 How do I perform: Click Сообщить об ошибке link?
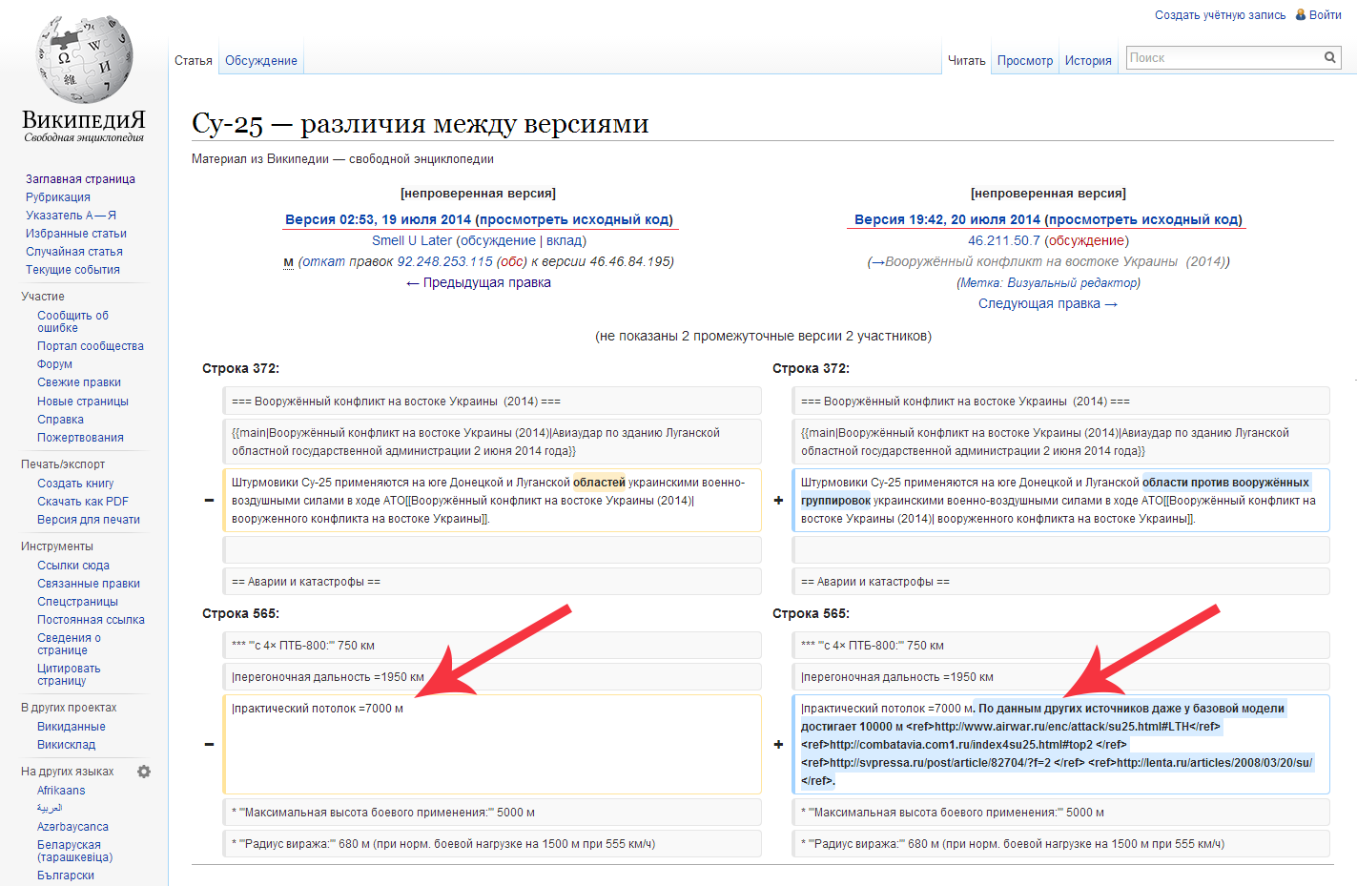[72, 321]
